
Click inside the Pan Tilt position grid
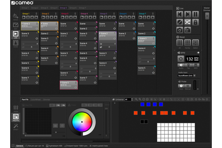pyautogui.click(x=38, y=121)
